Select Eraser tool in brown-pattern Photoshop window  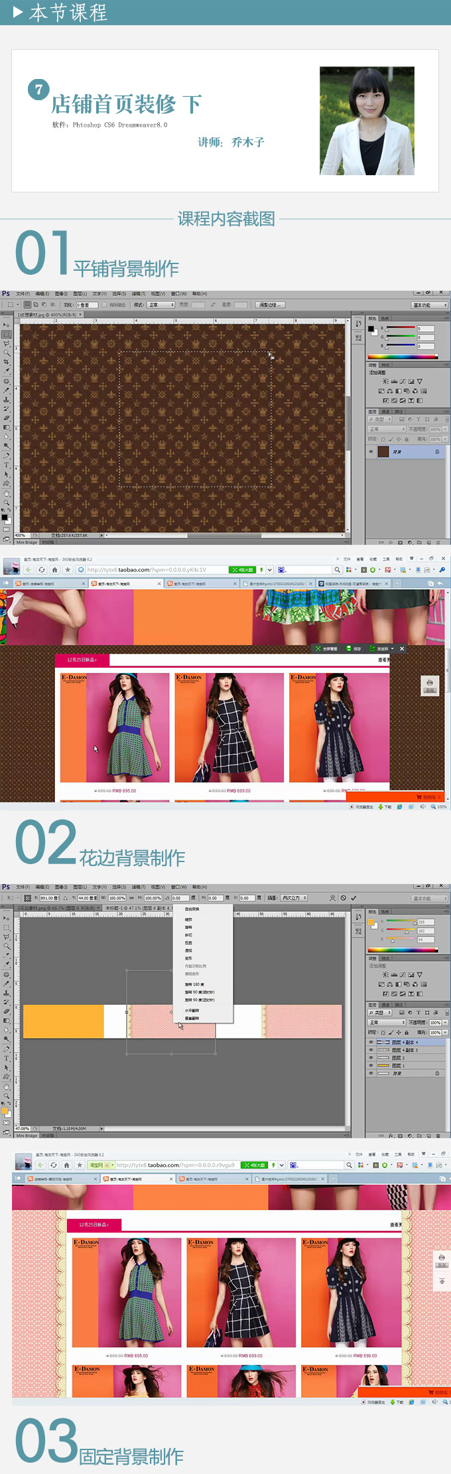click(6, 418)
